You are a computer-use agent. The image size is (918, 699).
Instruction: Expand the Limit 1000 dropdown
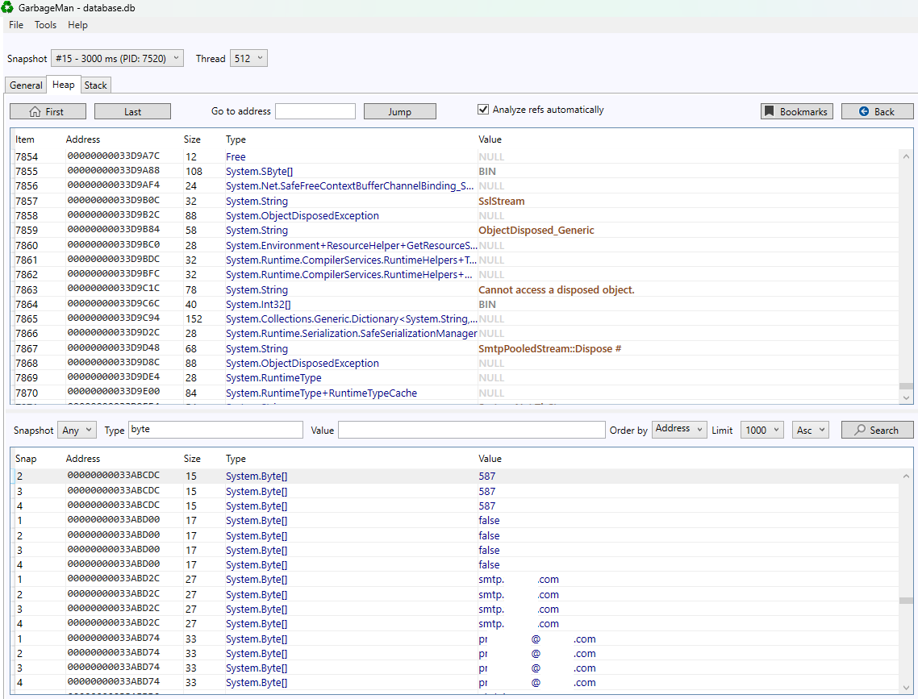(x=762, y=430)
